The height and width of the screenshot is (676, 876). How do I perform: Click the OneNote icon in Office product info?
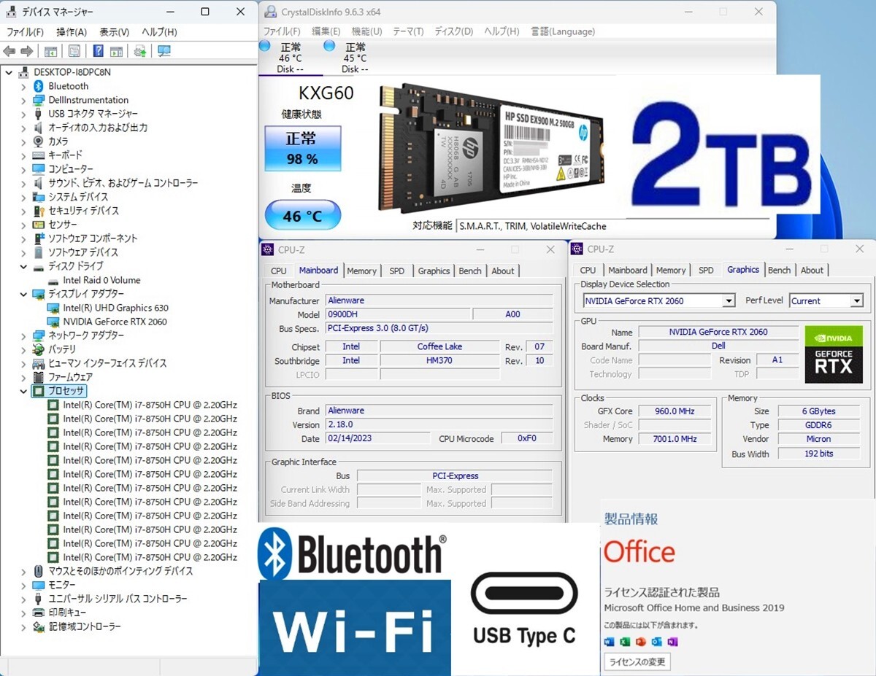[672, 642]
